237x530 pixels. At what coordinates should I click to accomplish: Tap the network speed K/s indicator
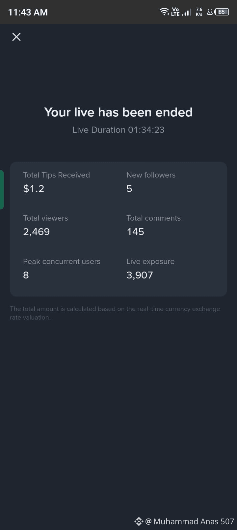[199, 12]
